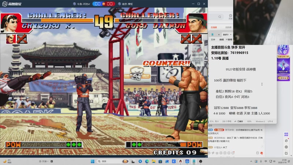293x165 pixels.
Task: Click the line with number 761996915
Action: point(230,53)
